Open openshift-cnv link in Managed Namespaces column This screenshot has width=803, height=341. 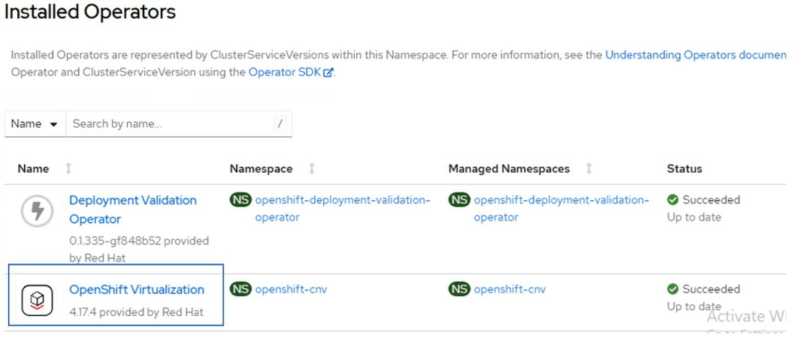[x=509, y=289]
